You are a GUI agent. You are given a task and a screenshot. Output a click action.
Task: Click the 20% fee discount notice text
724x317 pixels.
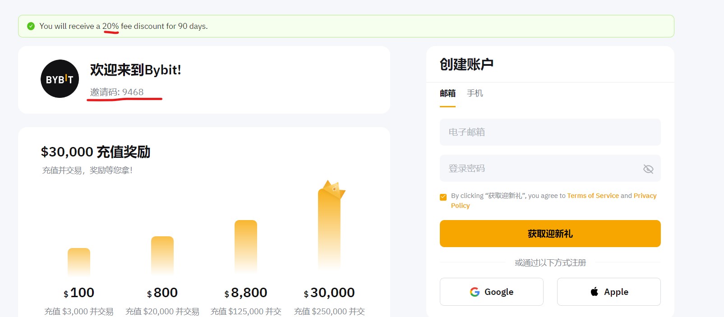coord(124,26)
